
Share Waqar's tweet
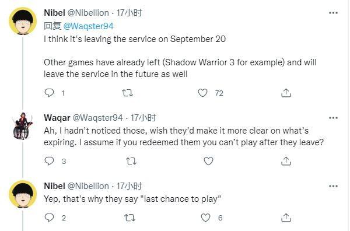coord(286,161)
